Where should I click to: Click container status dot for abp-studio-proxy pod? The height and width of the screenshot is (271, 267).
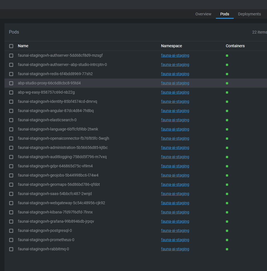coord(227,83)
